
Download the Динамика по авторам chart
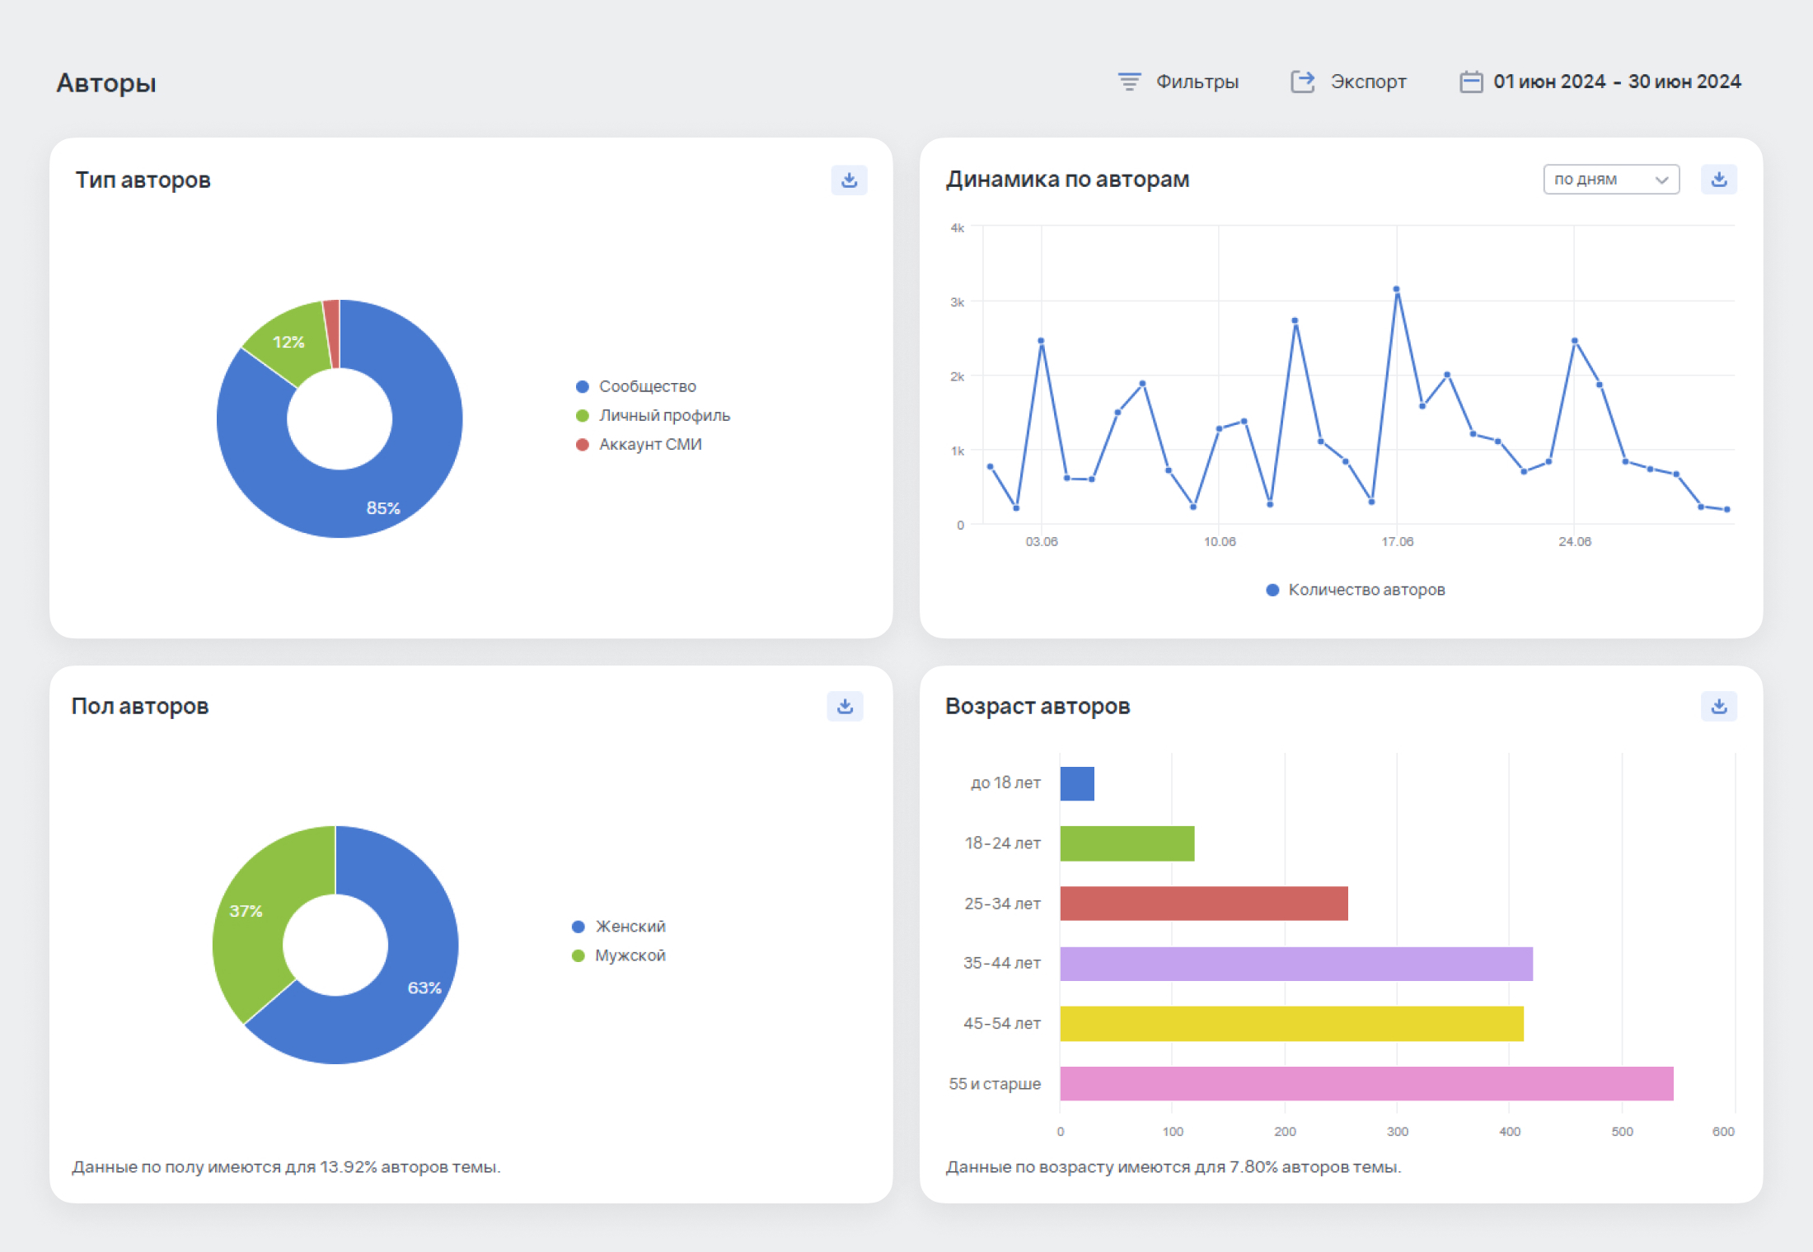pyautogui.click(x=1719, y=179)
